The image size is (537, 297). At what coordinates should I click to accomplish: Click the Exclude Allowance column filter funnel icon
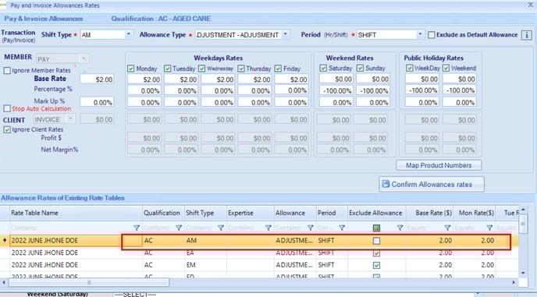pyautogui.click(x=400, y=228)
